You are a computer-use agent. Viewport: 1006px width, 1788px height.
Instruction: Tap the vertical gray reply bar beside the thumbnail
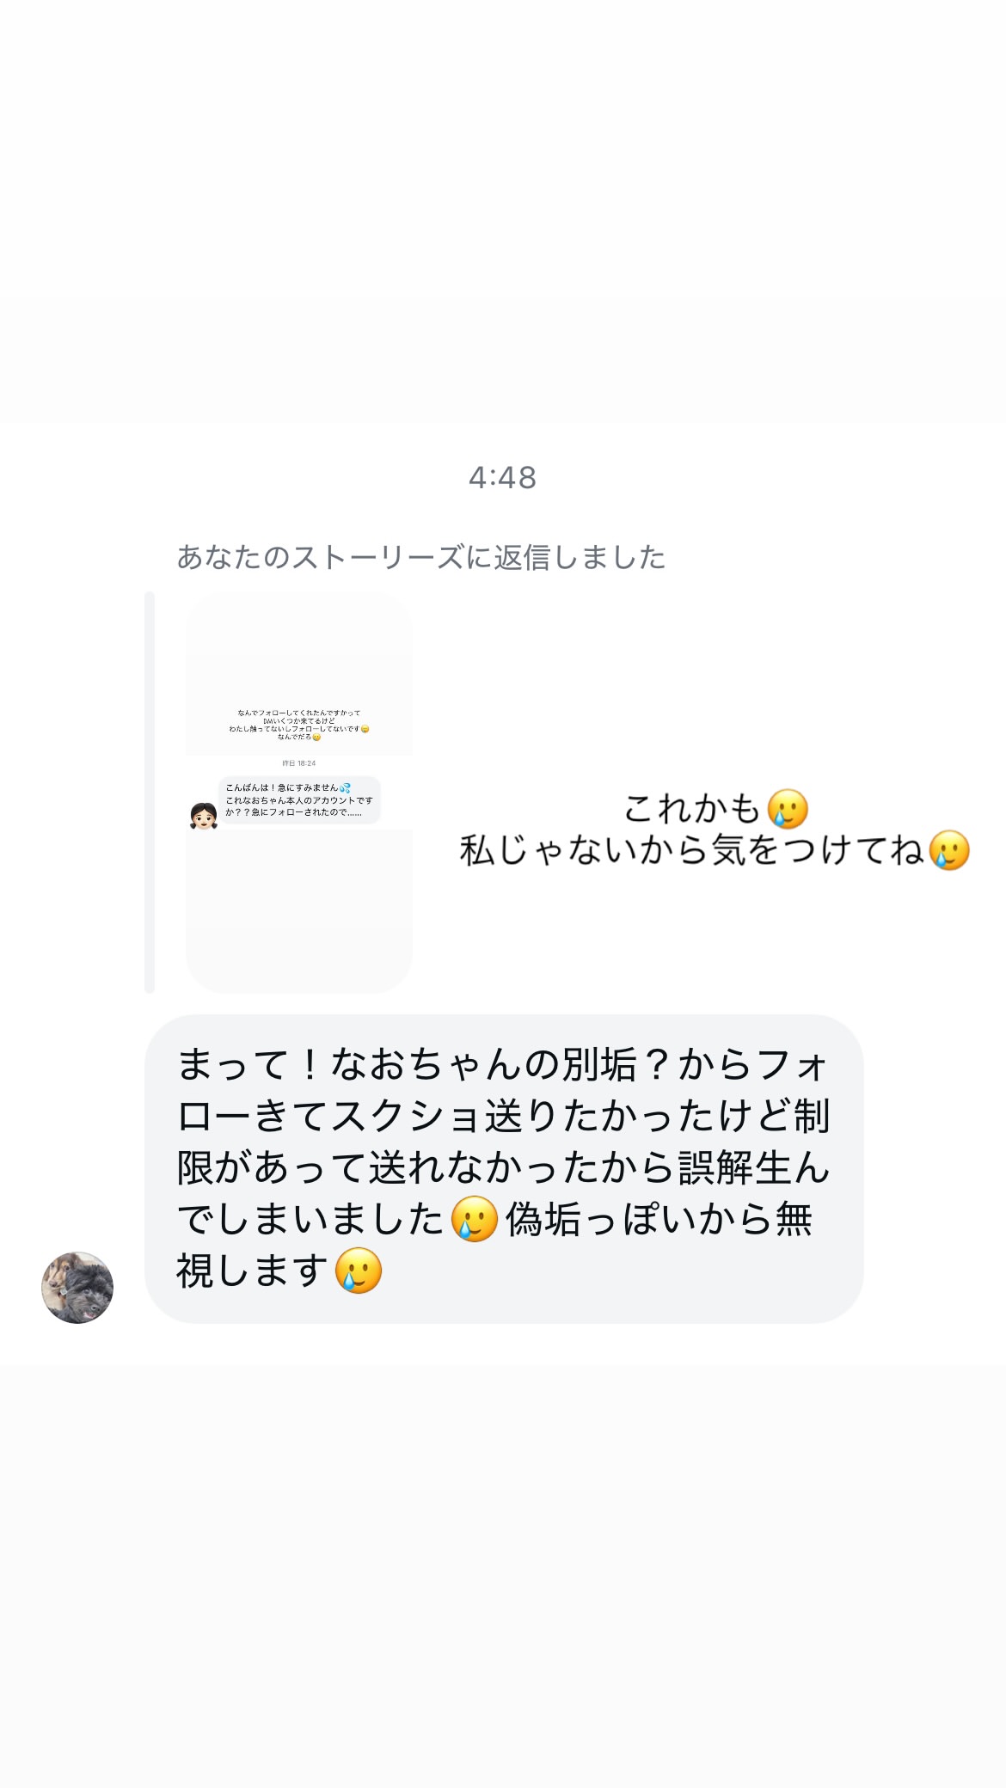click(x=150, y=792)
